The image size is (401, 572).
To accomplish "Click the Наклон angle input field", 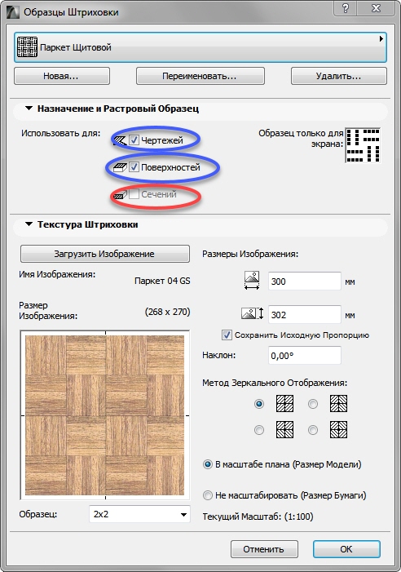I will click(x=305, y=355).
